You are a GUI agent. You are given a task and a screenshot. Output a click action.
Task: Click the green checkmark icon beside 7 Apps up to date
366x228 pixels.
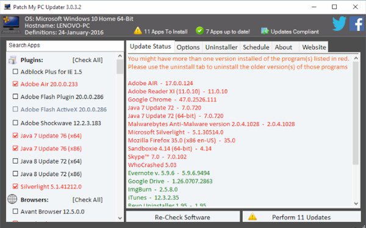tap(200, 30)
